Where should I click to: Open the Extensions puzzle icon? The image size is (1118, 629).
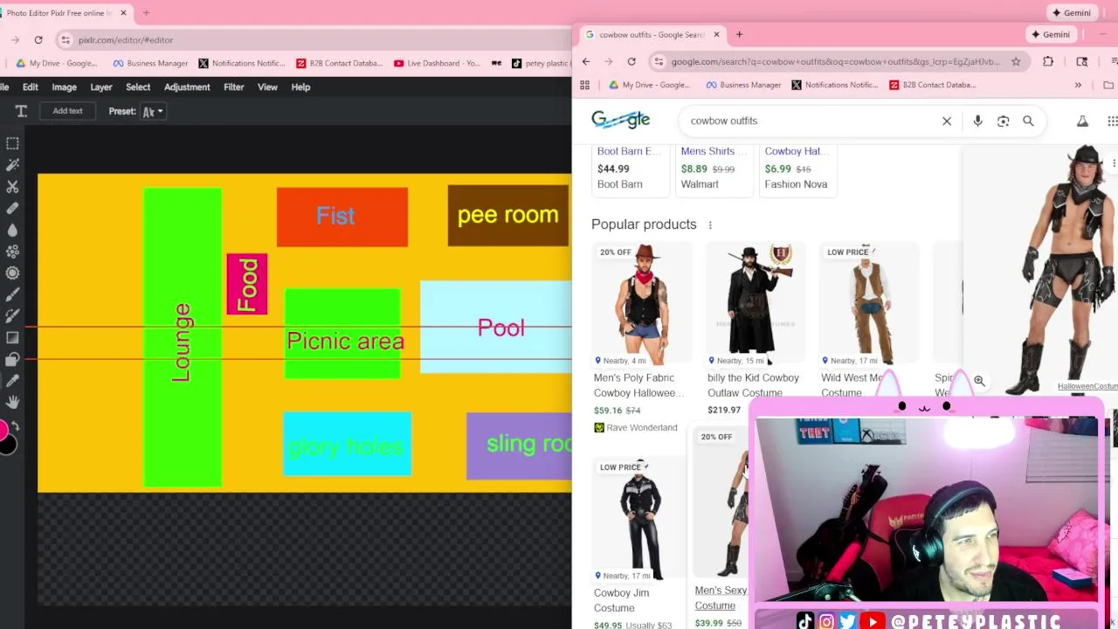click(x=1048, y=61)
